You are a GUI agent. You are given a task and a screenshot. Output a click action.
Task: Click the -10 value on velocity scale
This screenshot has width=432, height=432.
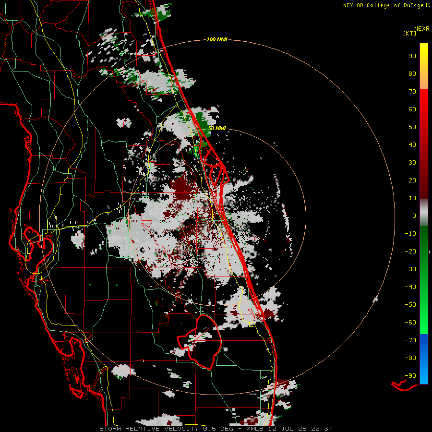point(410,234)
